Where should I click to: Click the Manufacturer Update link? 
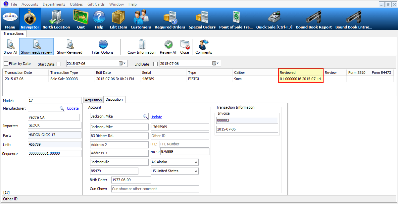point(73,108)
